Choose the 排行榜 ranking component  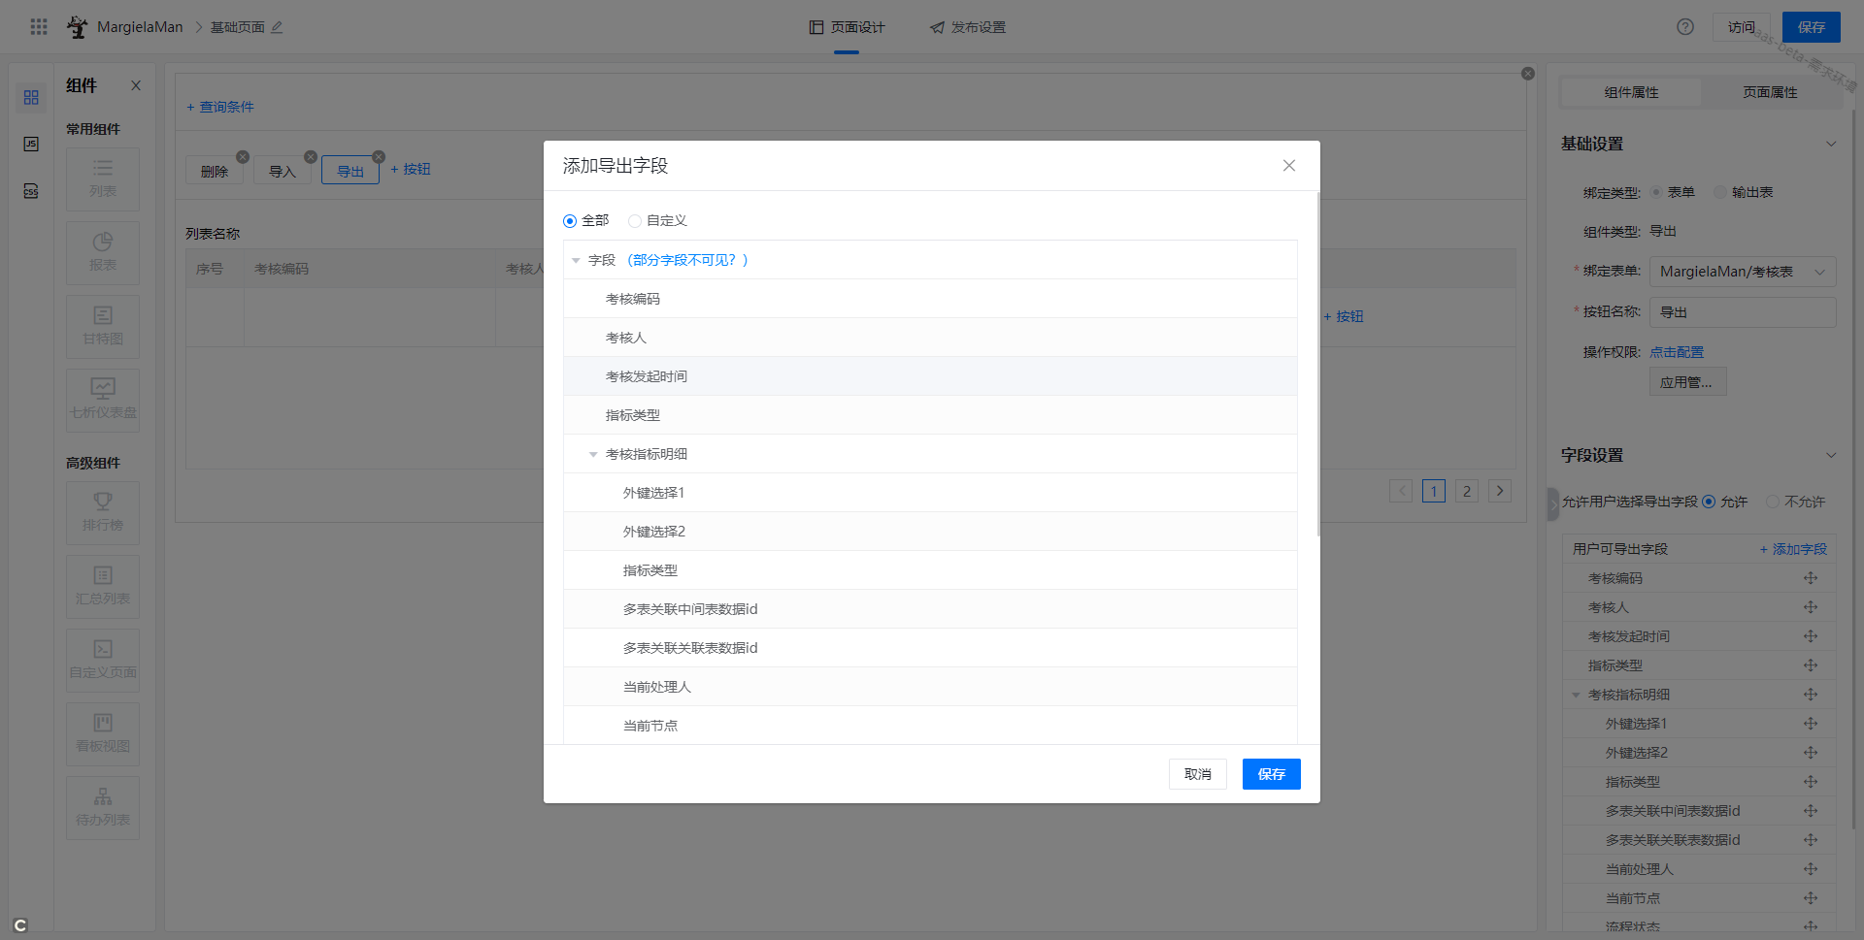click(103, 513)
